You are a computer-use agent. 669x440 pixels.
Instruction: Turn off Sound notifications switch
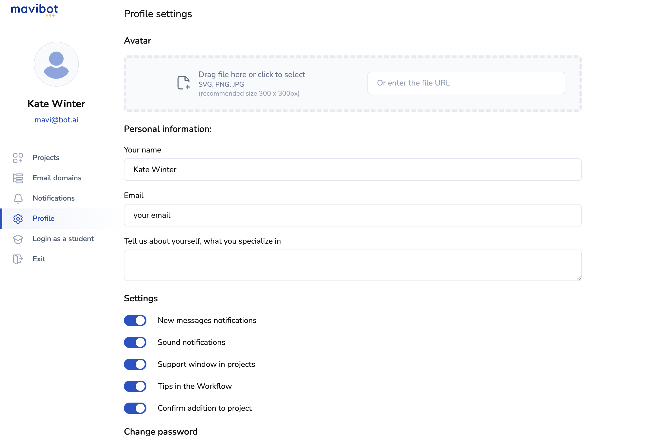click(x=135, y=342)
